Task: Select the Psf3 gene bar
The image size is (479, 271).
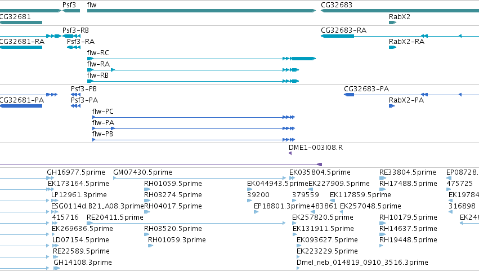Action: click(71, 11)
